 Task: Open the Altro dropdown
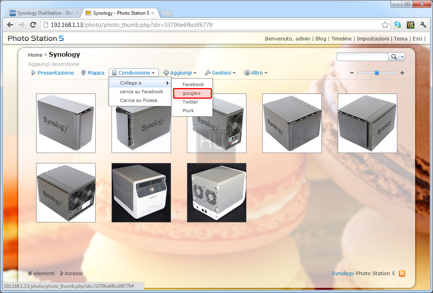point(256,73)
